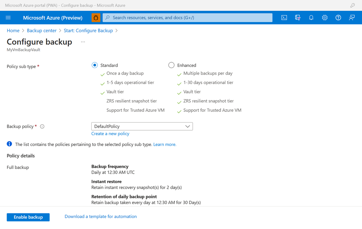
Task: Open the feedback icon in top bar
Action: coord(351,17)
